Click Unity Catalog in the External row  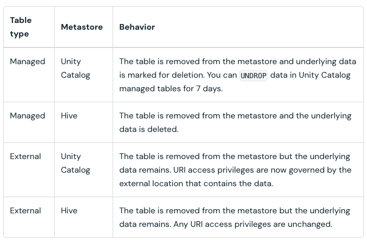[x=76, y=163]
